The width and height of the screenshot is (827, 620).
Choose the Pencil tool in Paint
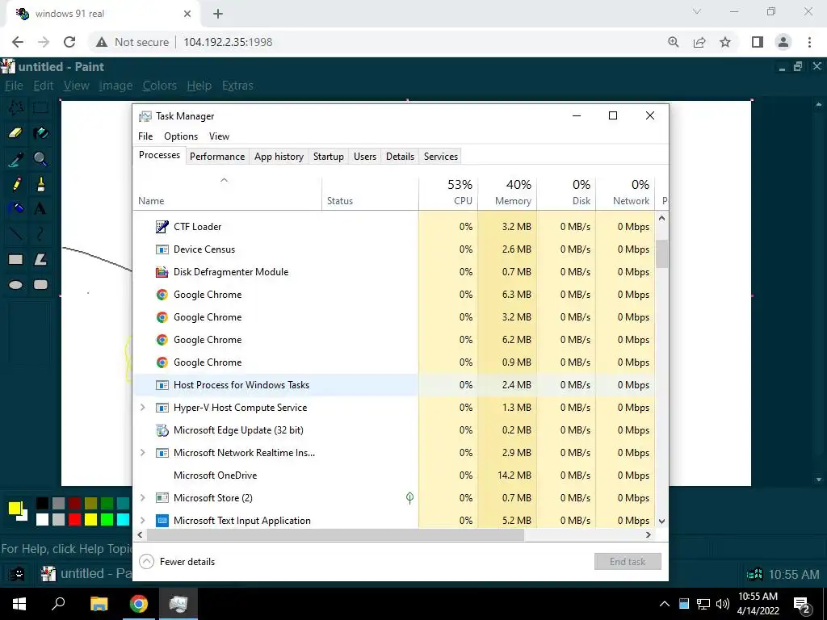coord(15,184)
